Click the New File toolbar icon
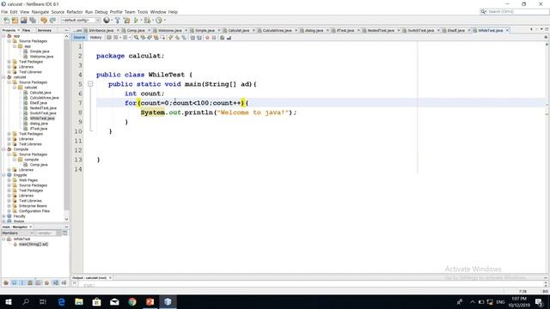The image size is (550, 309). coord(6,21)
